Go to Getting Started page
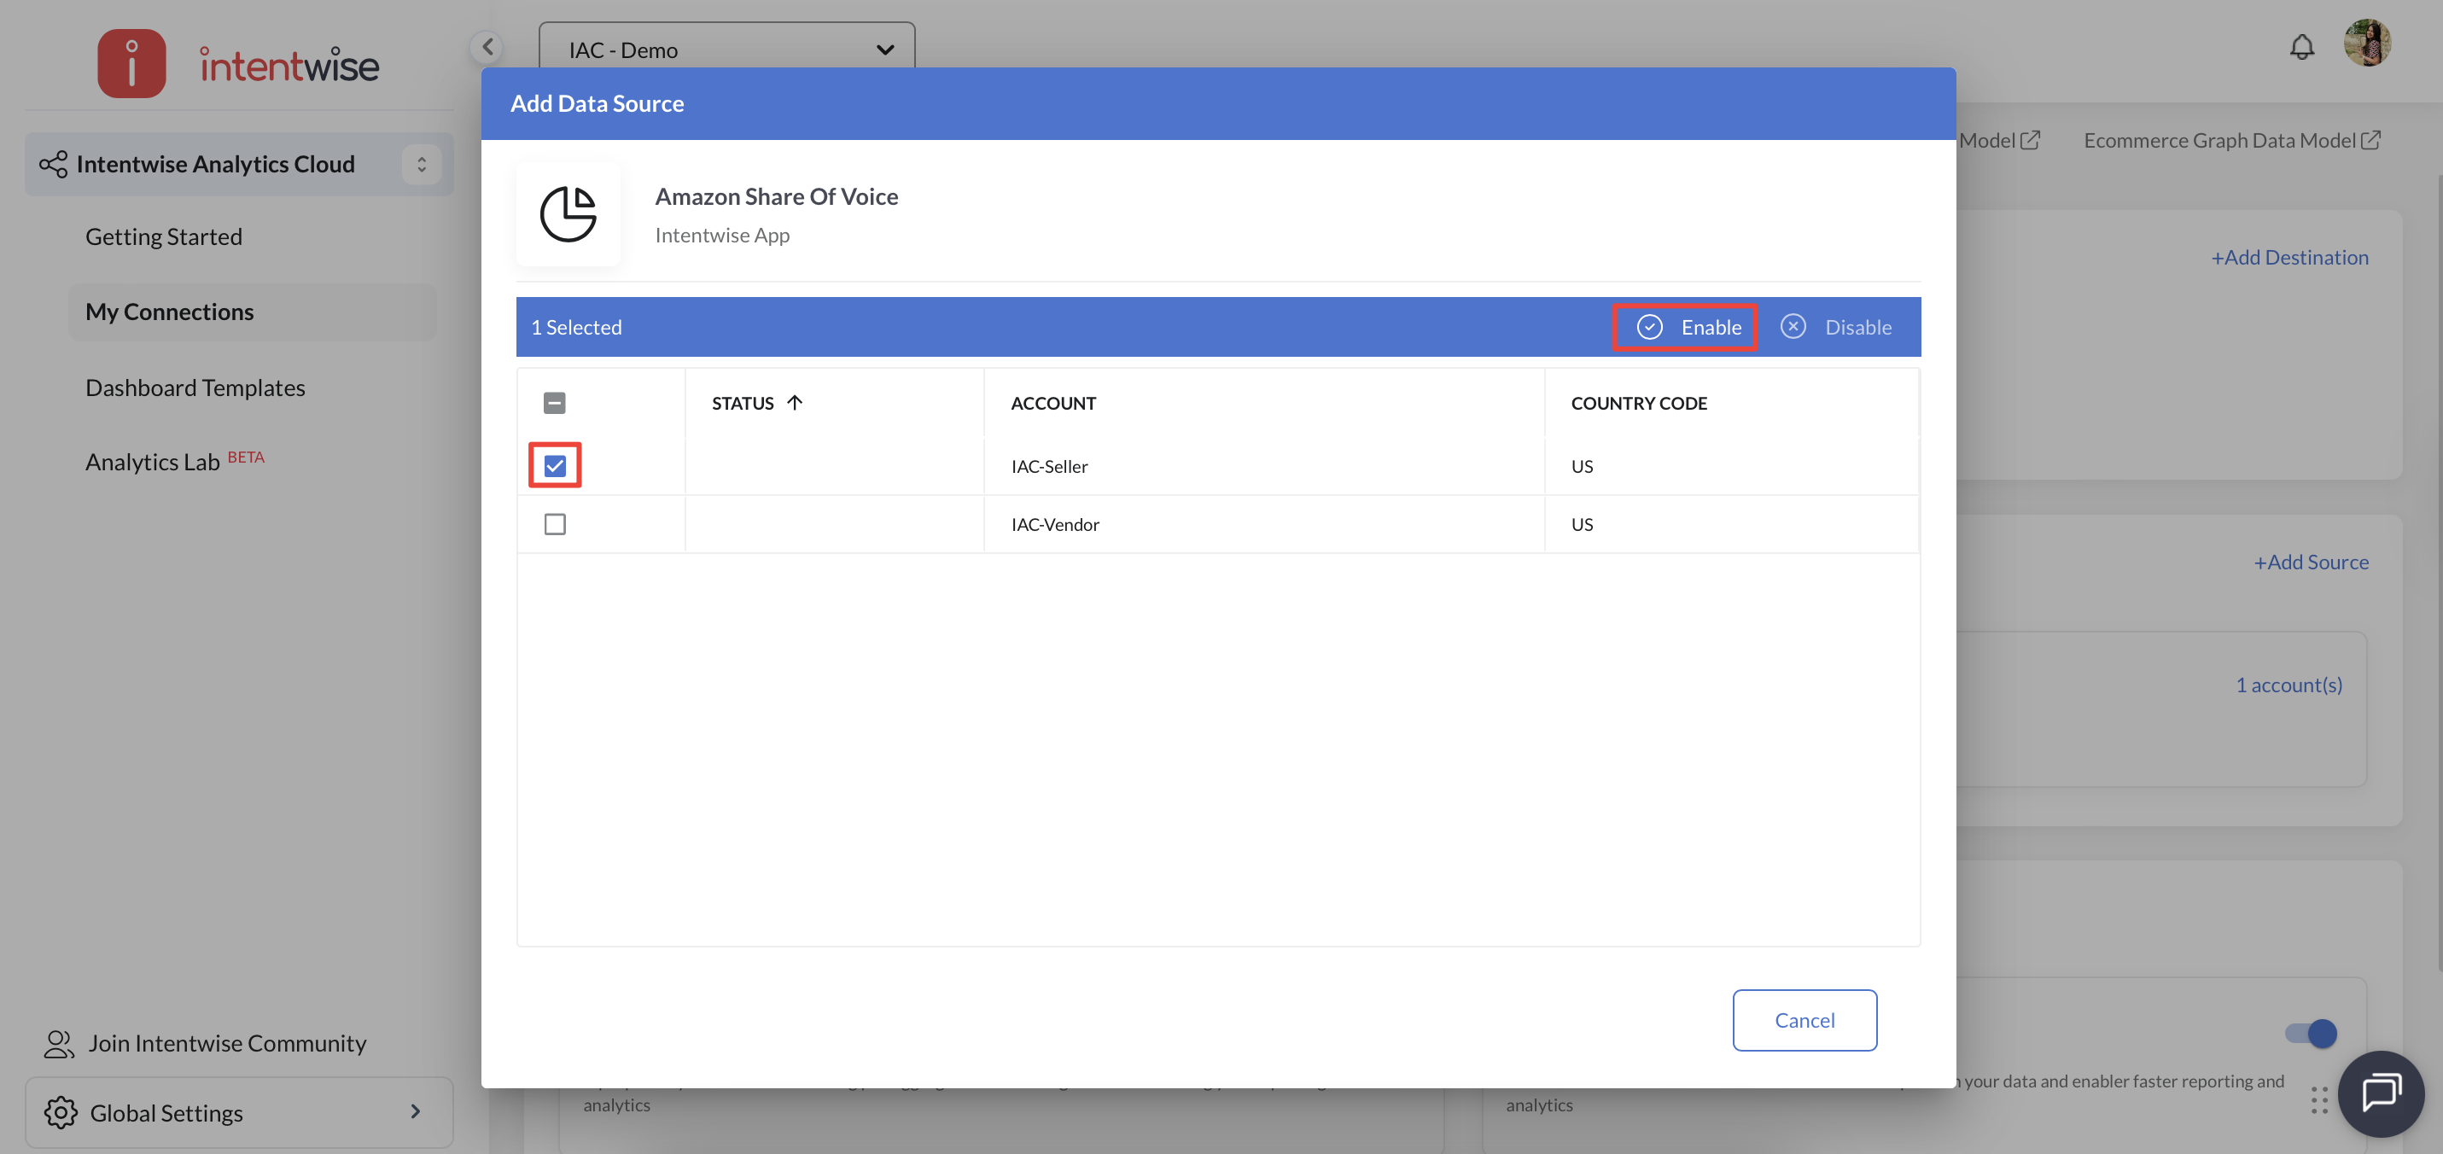 (163, 236)
